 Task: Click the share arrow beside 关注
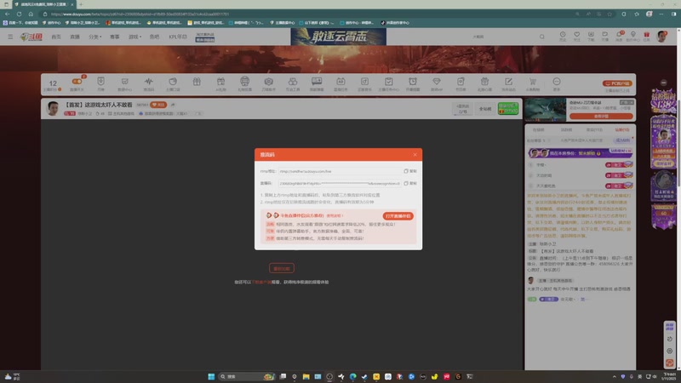(173, 105)
